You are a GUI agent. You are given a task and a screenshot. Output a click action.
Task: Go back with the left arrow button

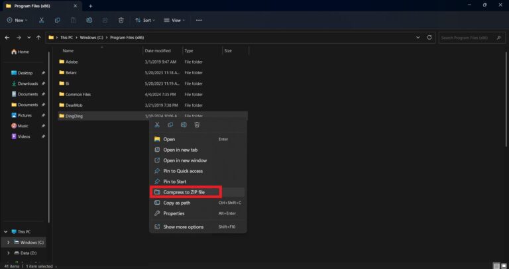coord(7,38)
